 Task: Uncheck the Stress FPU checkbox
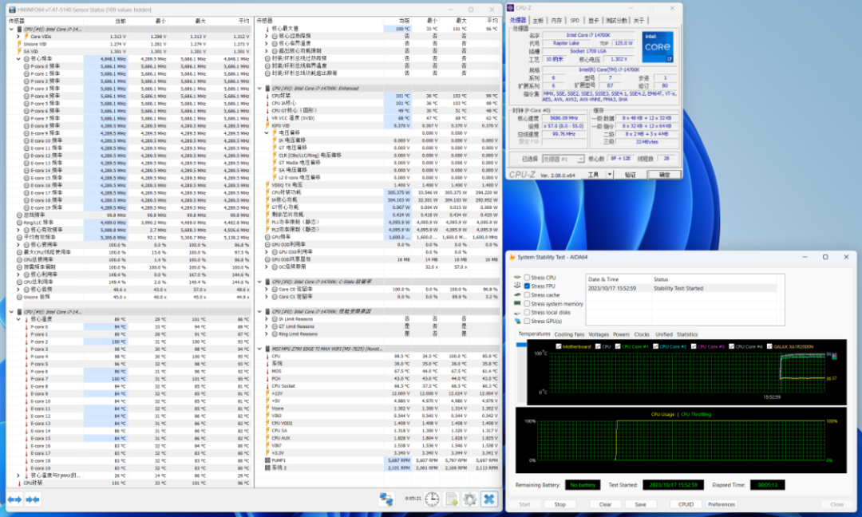pos(528,286)
